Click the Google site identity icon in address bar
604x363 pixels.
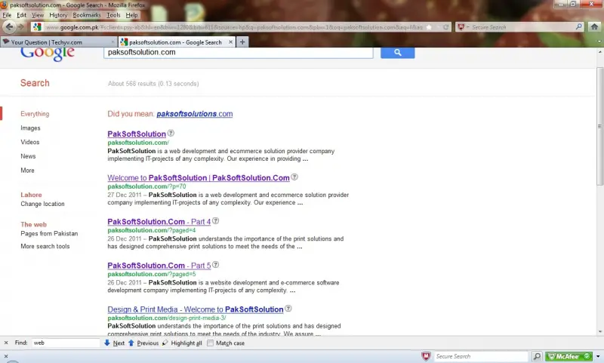(37, 27)
